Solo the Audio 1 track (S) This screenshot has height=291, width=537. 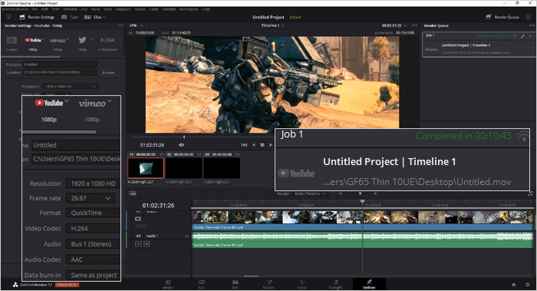[x=138, y=243]
